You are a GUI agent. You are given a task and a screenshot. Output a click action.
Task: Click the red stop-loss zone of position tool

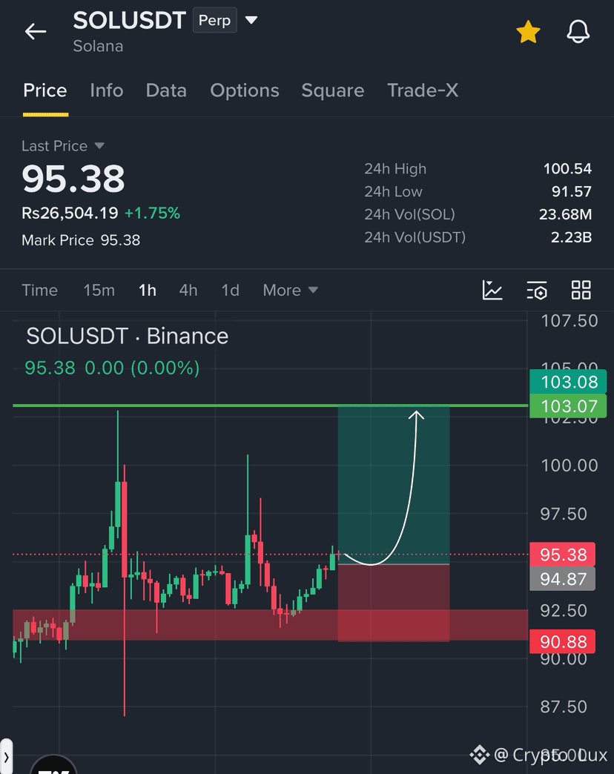tap(393, 603)
